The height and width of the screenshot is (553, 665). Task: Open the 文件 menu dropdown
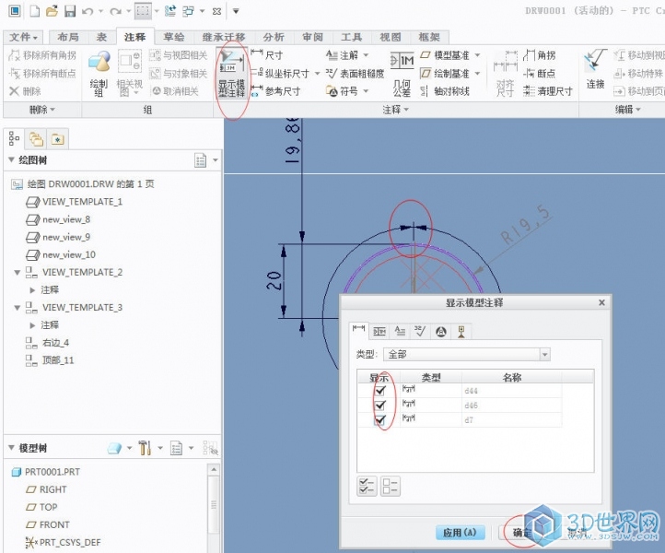tap(23, 38)
